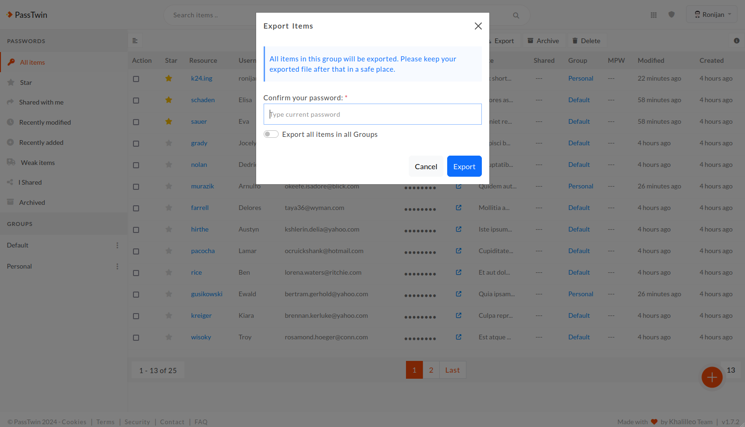Check the schaden row checkbox
Viewport: 745px width, 427px height.
(x=136, y=100)
